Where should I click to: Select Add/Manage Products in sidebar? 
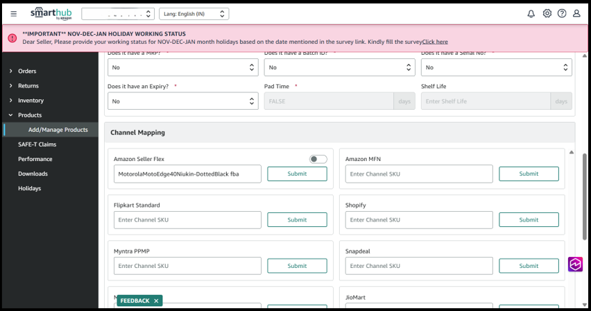pos(58,130)
